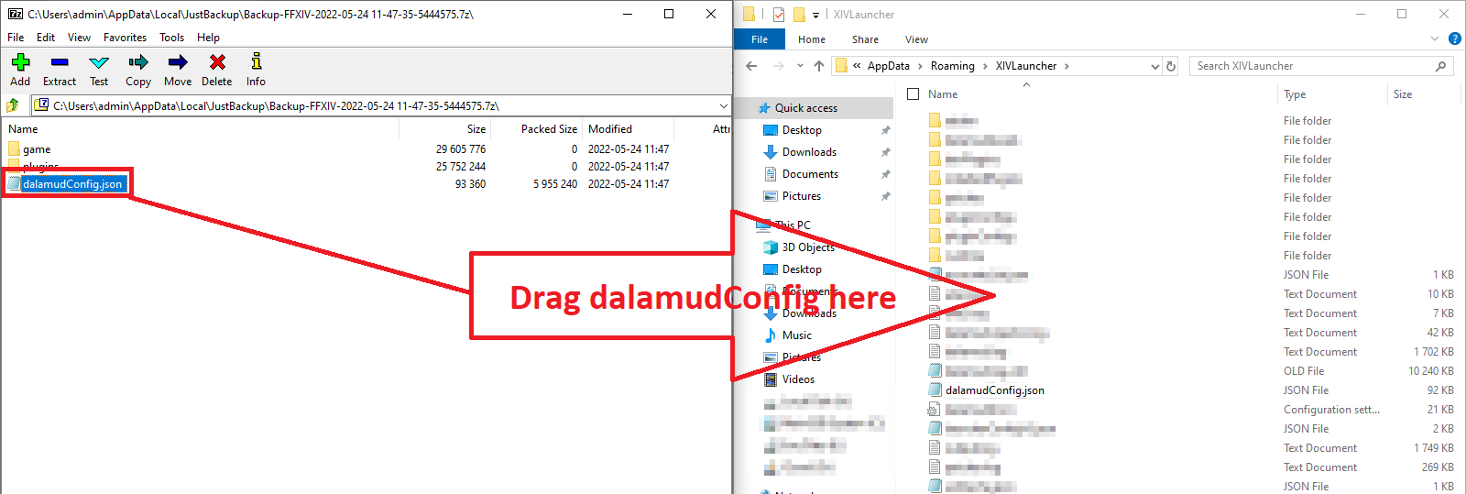Viewport: 1466px width, 494px height.
Task: Open the Tools menu in 7-Zip
Action: pyautogui.click(x=171, y=38)
